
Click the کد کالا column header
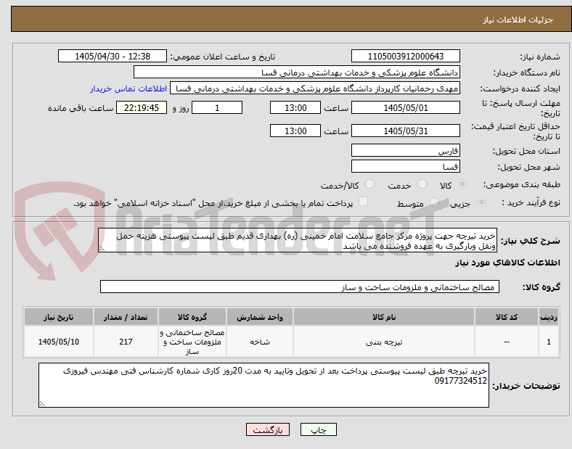point(507,317)
